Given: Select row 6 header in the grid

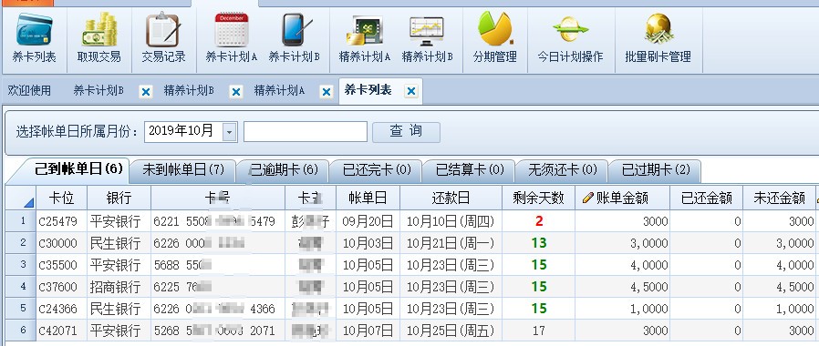Looking at the screenshot, I should pos(21,331).
